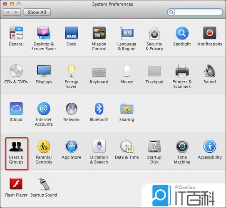Image resolution: width=226 pixels, height=208 pixels.
Task: Focus the System Preferences search field
Action: pos(195,12)
